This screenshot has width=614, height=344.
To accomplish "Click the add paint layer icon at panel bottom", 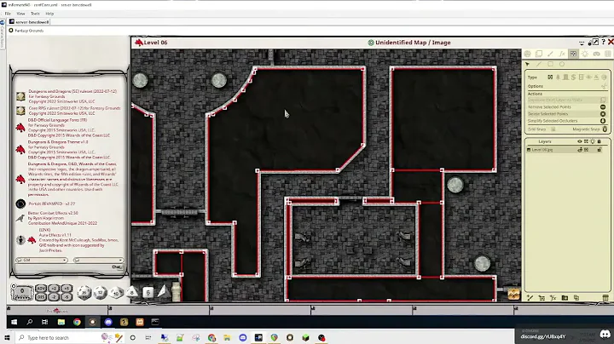I will [530, 298].
